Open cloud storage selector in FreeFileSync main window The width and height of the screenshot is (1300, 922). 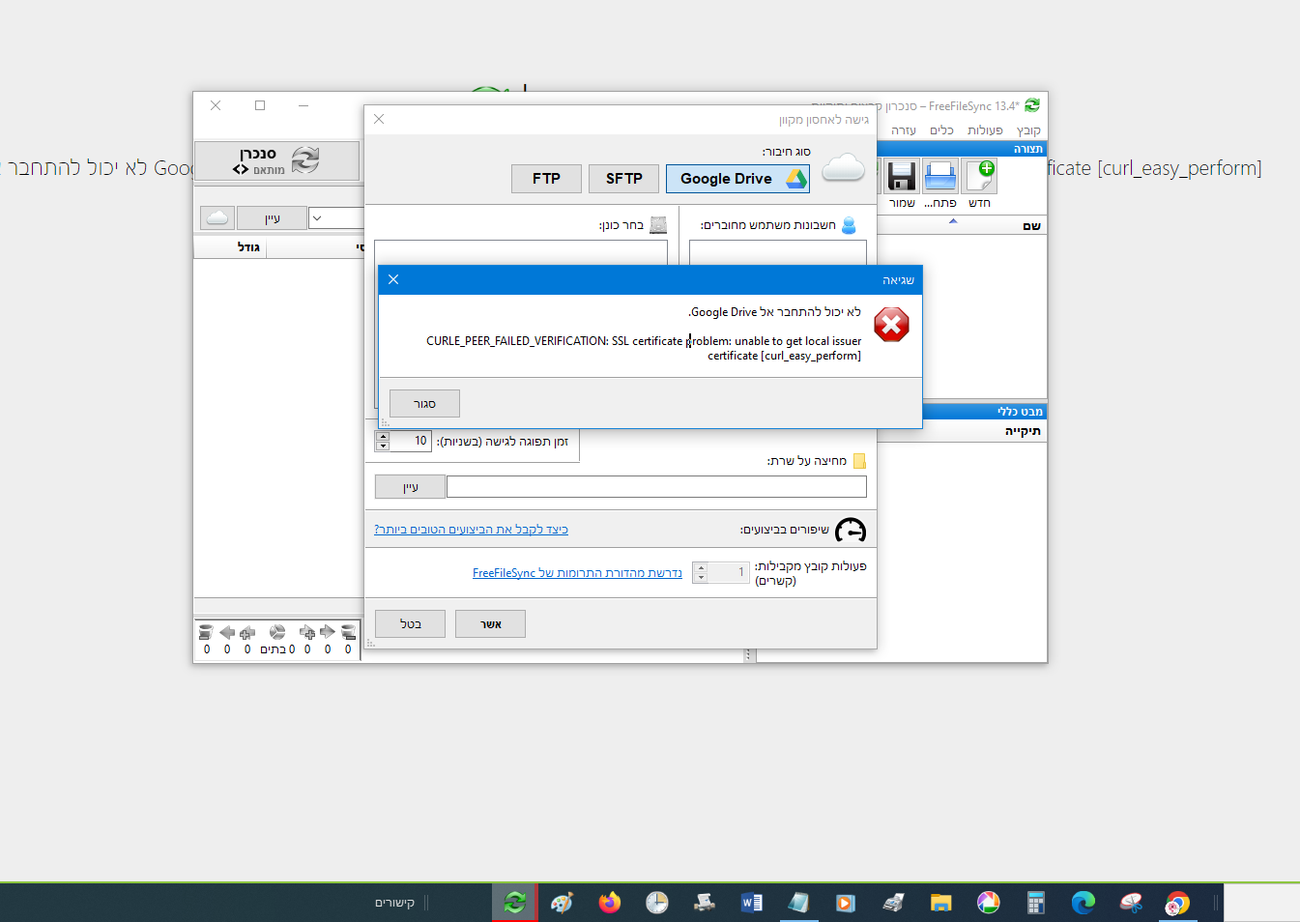tap(217, 217)
